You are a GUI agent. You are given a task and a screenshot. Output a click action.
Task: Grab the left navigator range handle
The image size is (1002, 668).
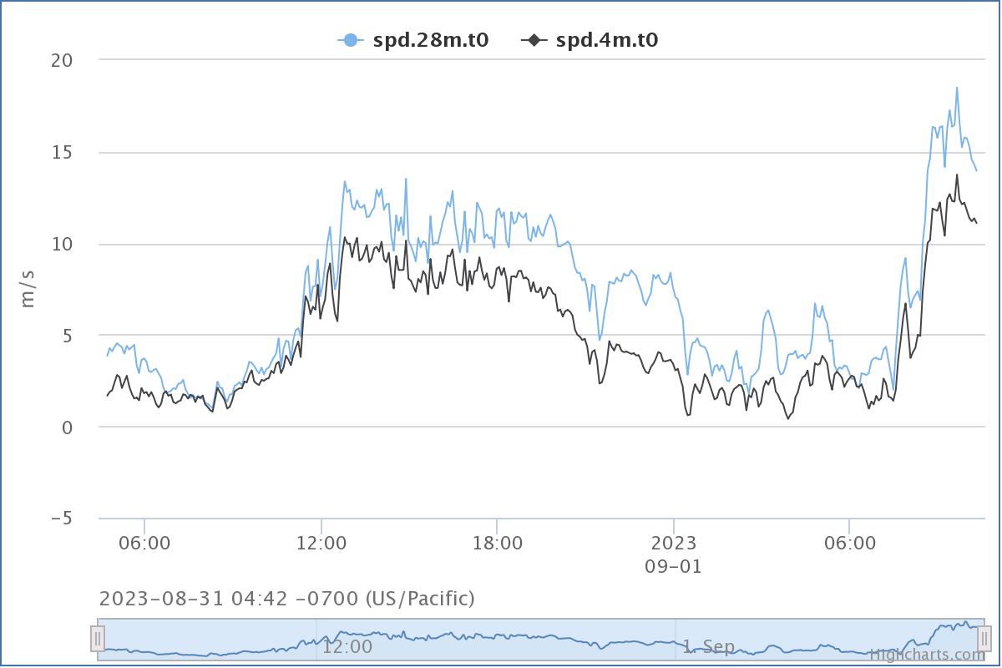(x=98, y=639)
